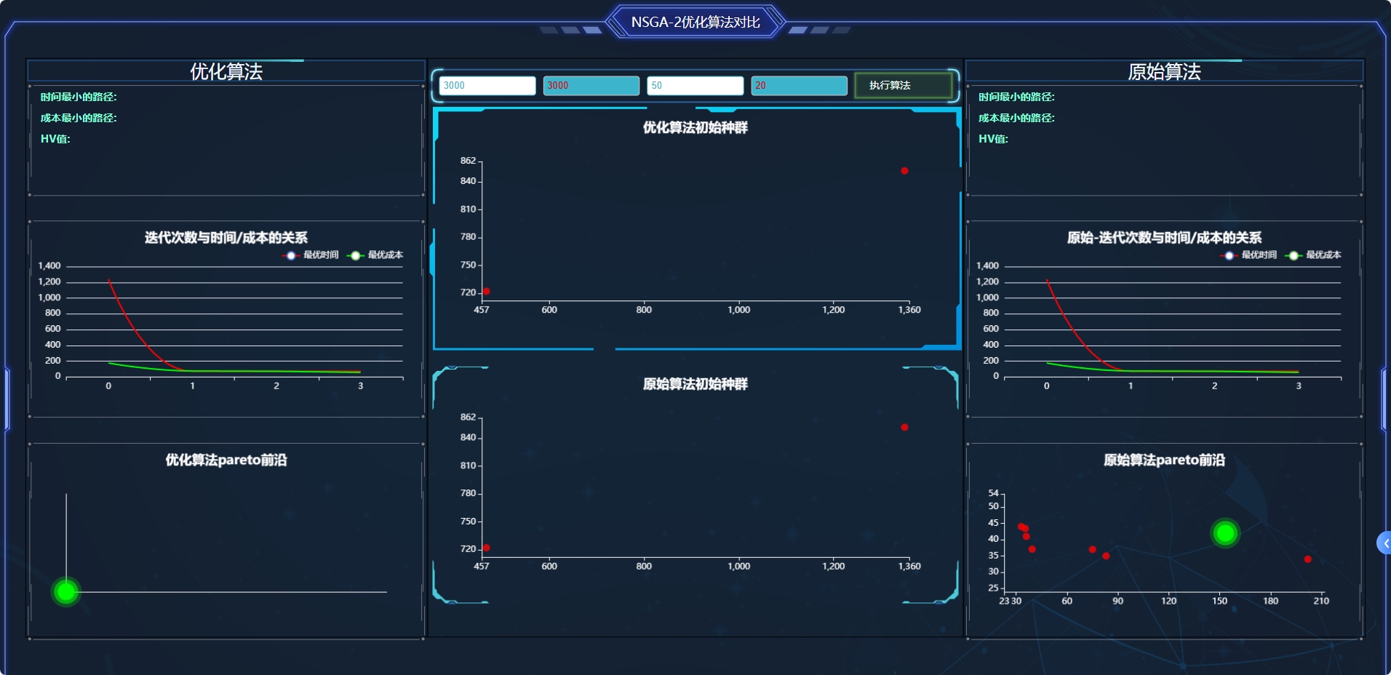Select the bottom-left red point in 优化算法初始种群 chart
The width and height of the screenshot is (1391, 675).
click(487, 292)
